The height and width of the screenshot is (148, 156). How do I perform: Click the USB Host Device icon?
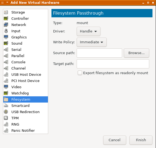click(6, 74)
